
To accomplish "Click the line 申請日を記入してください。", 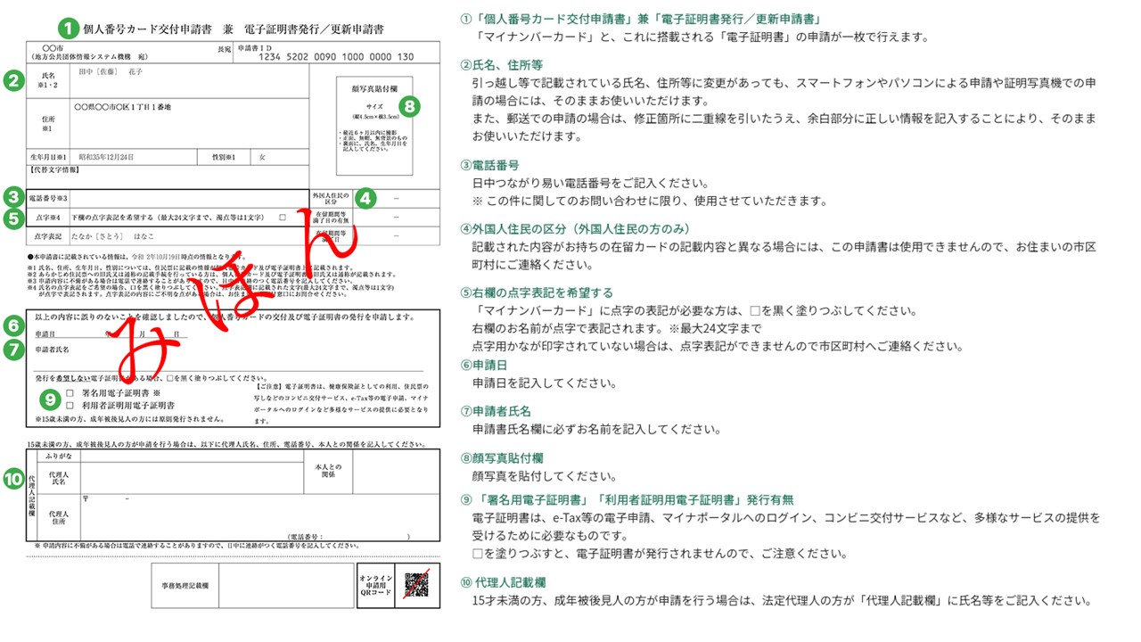I will [x=546, y=383].
